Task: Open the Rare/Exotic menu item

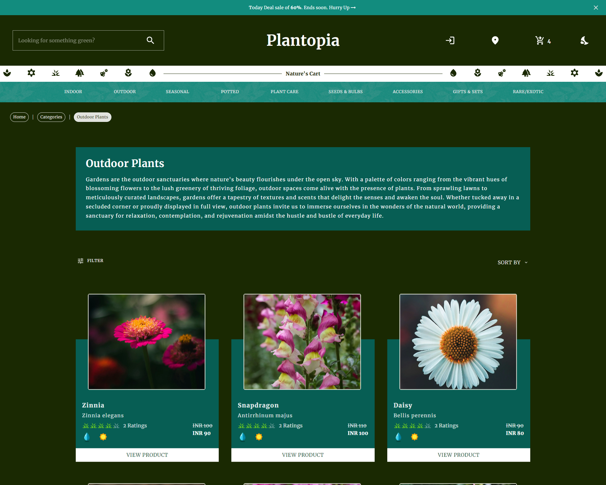Action: (528, 92)
